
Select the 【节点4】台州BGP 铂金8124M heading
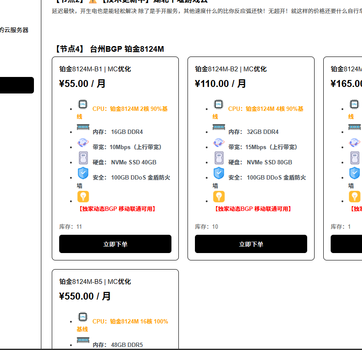[109, 49]
